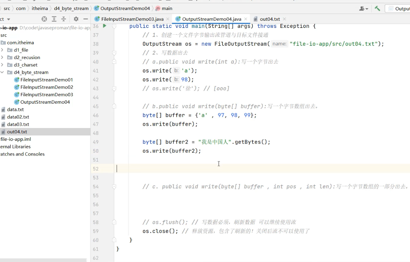The image size is (410, 262).
Task: Click main method in breadcrumb bar
Action: tap(164, 8)
